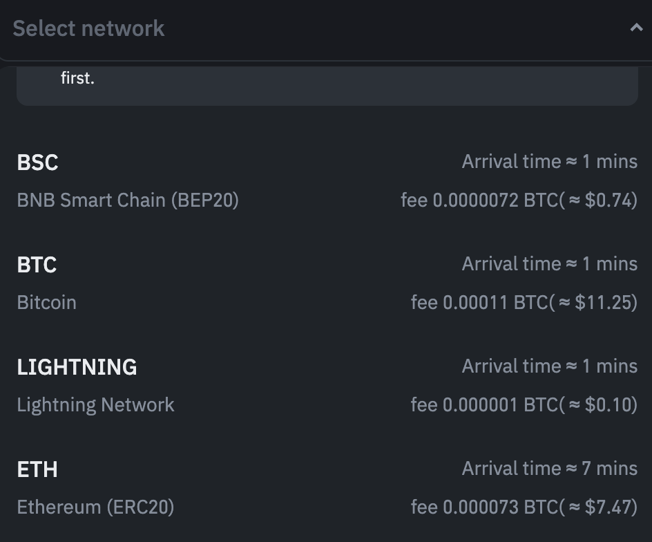Choose Ethereum (ERC20) network label
Viewport: 652px width, 542px height.
click(x=95, y=507)
